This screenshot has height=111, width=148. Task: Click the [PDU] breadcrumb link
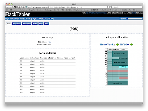click(51, 18)
